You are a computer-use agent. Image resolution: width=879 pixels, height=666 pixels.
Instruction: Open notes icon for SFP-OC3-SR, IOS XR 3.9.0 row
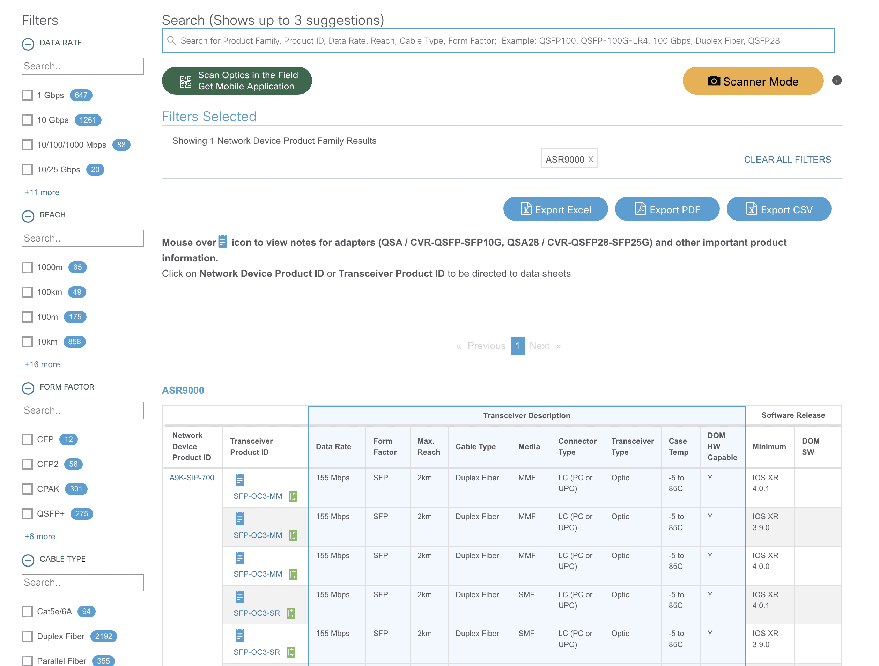coord(239,635)
